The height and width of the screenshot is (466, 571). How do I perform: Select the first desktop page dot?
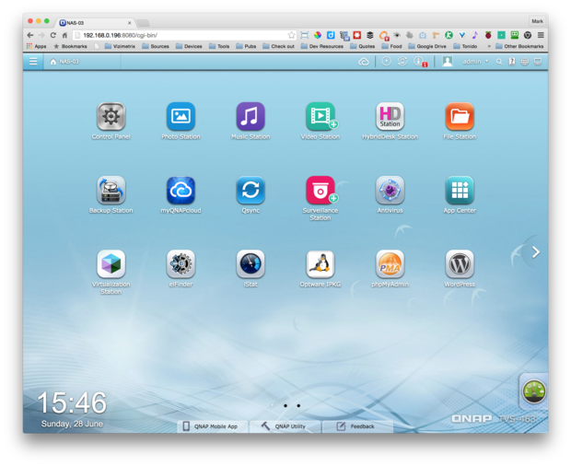point(273,405)
